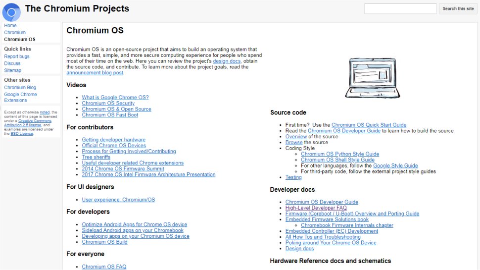
Task: Open 2017 Intel Firmware Architecture Presentation link
Action: (x=148, y=174)
